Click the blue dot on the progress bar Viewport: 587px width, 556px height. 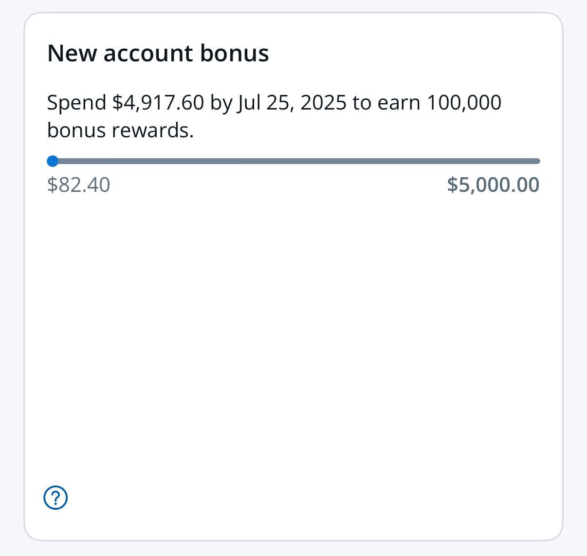click(x=53, y=161)
